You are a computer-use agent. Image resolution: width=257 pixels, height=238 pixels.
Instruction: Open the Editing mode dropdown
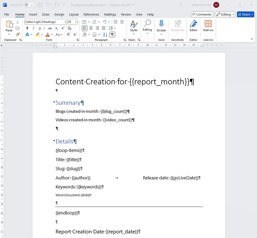click(225, 14)
